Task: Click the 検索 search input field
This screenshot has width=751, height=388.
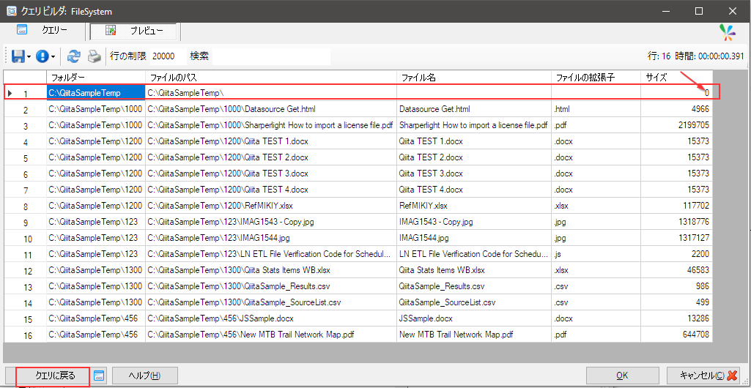Action: coord(271,56)
